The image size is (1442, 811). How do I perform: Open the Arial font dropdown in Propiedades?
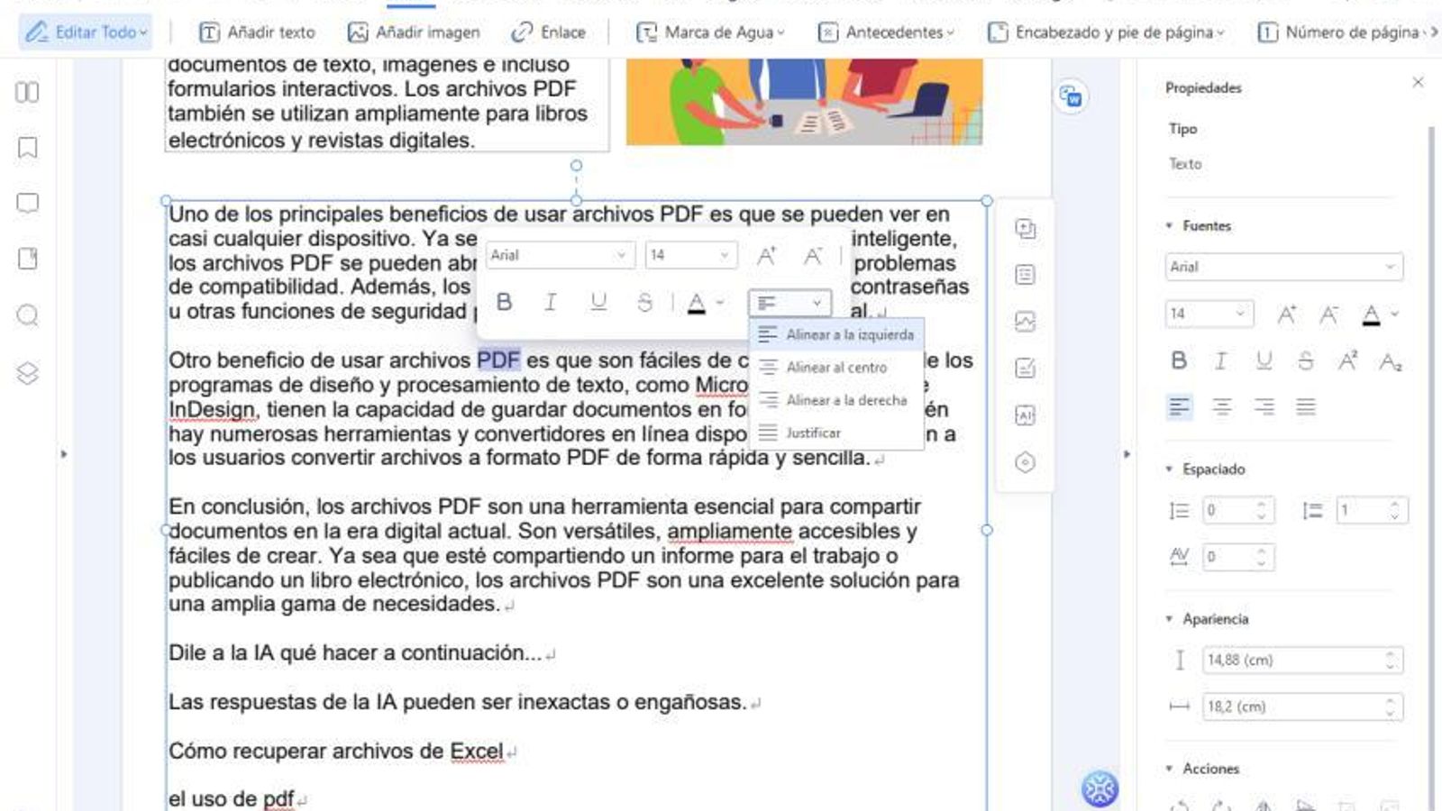pos(1283,267)
